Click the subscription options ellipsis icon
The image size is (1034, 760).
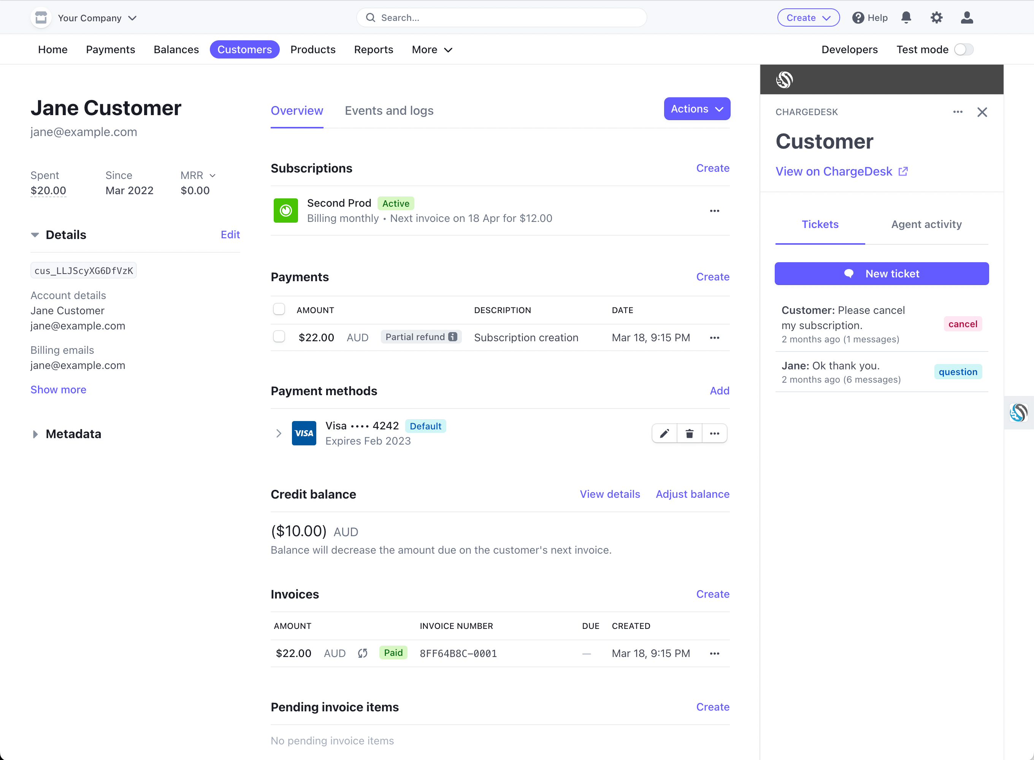[715, 210]
